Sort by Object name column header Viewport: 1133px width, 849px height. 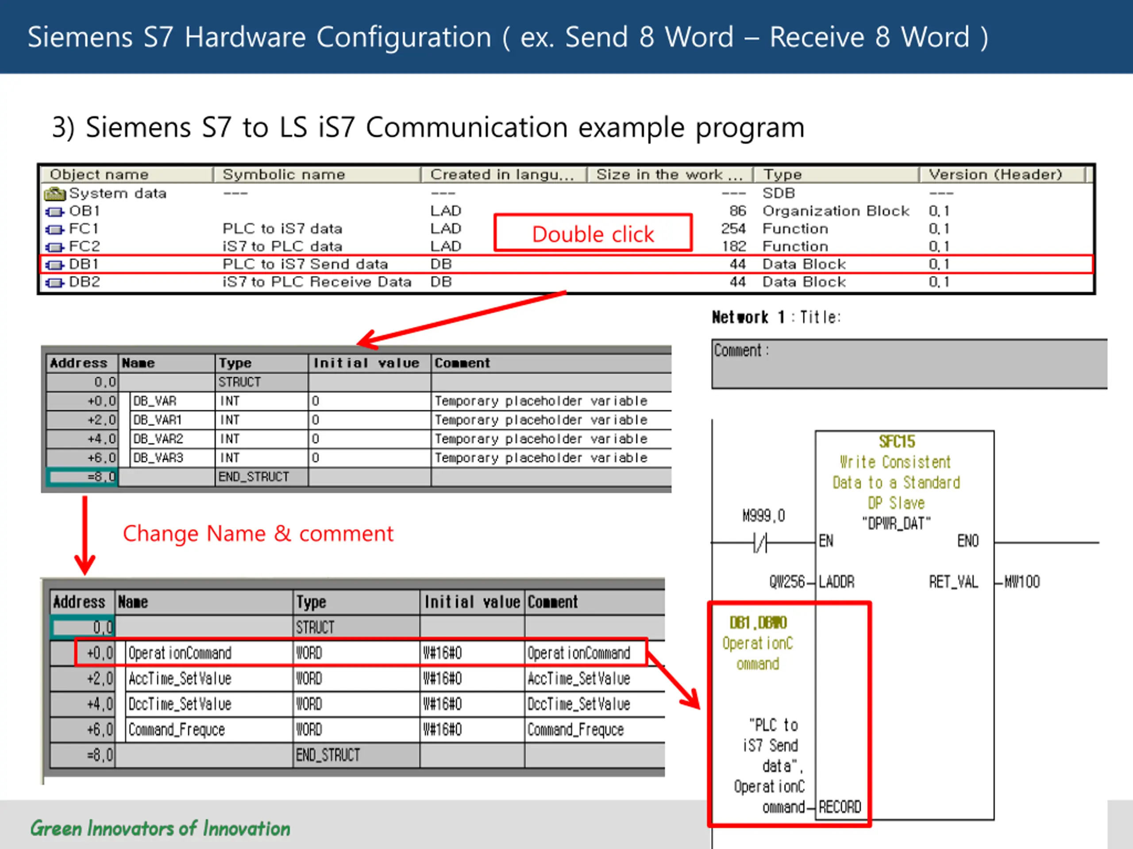127,175
